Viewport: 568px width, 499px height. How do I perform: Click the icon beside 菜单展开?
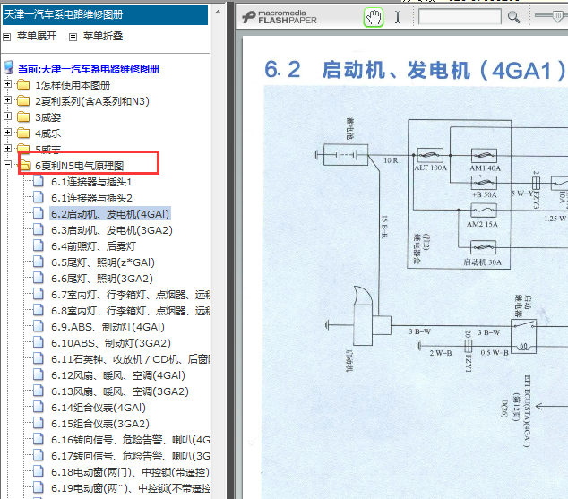(7, 37)
